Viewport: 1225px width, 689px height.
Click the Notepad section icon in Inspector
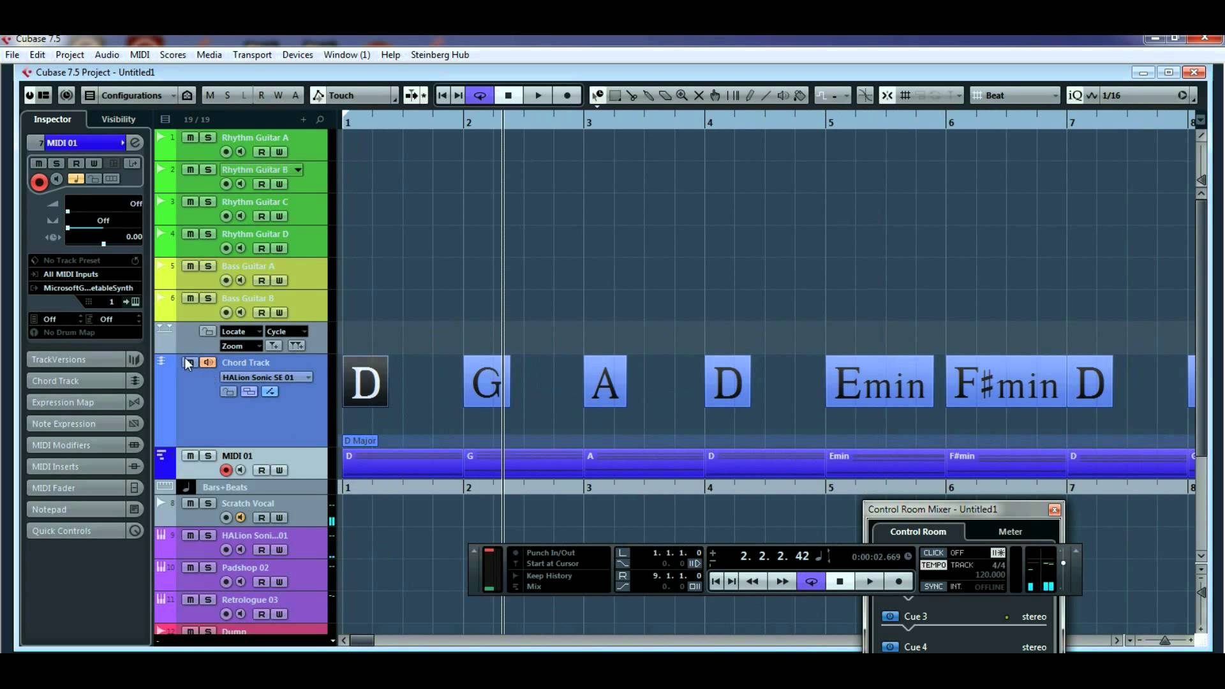click(x=134, y=509)
